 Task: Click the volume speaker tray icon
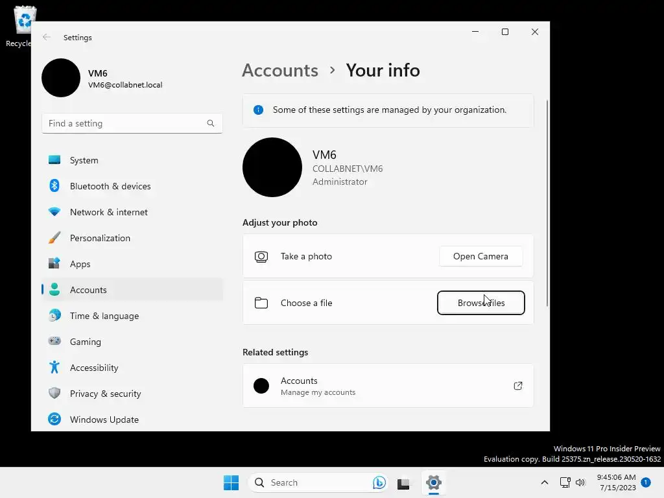click(580, 482)
